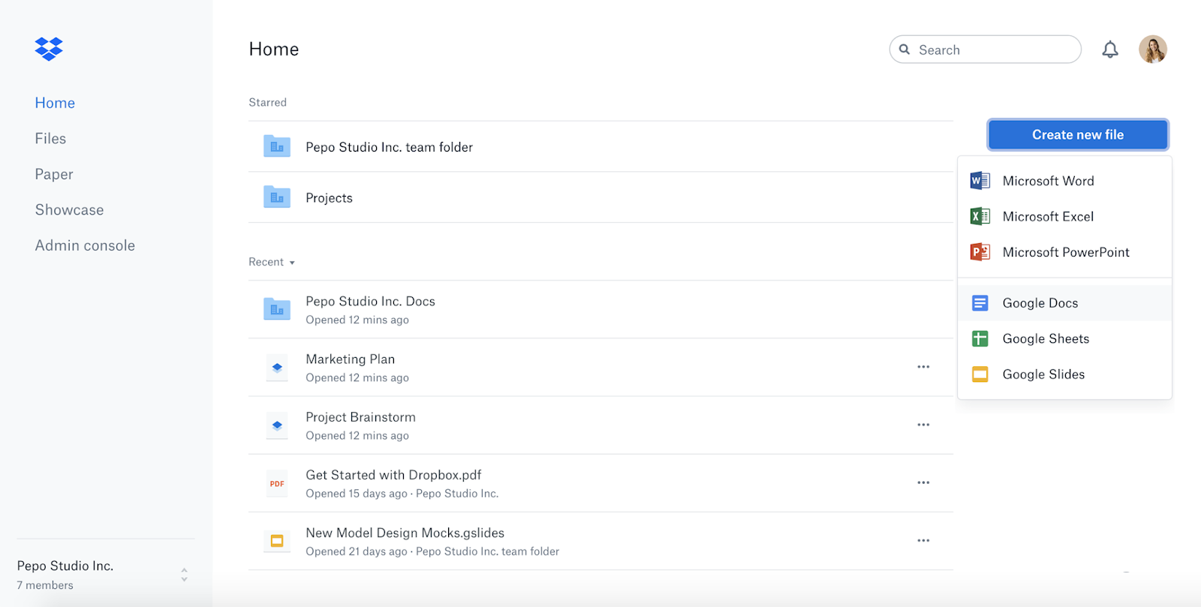Image resolution: width=1201 pixels, height=607 pixels.
Task: Open the ellipsis menu for Project Brainstorm
Action: [x=923, y=425]
